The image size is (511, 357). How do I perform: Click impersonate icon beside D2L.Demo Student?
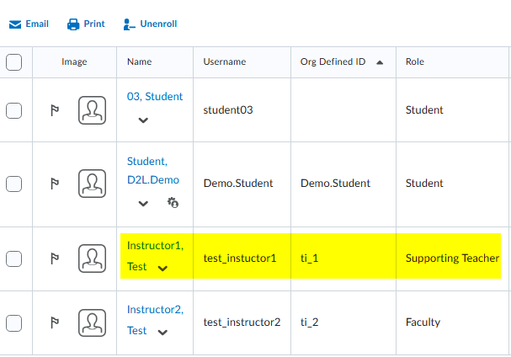click(x=173, y=203)
